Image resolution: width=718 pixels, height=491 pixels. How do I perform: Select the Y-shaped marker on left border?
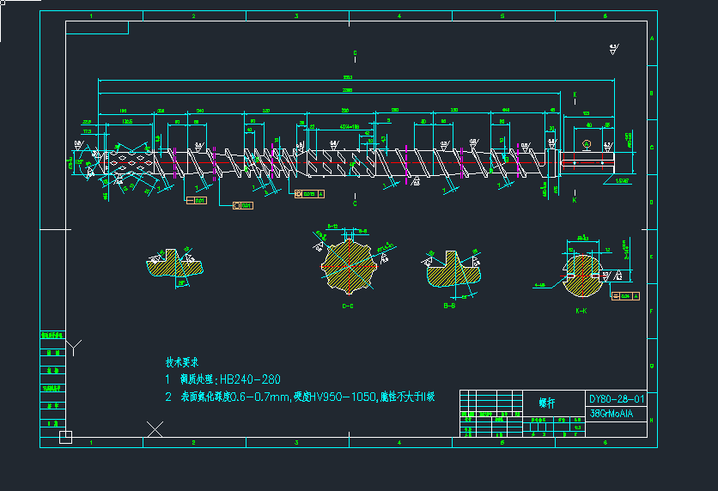point(74,347)
